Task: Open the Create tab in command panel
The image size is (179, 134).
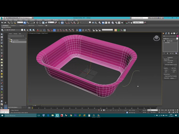Action: pos(164,33)
